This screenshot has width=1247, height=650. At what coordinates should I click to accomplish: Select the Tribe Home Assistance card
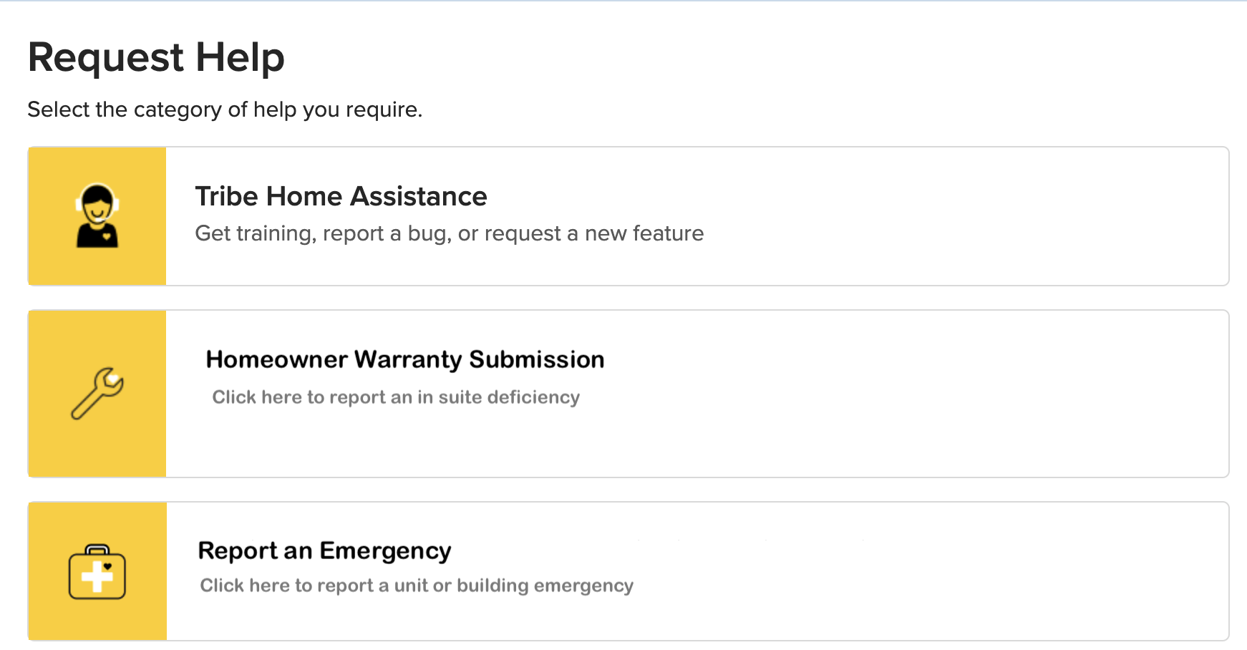pos(629,216)
